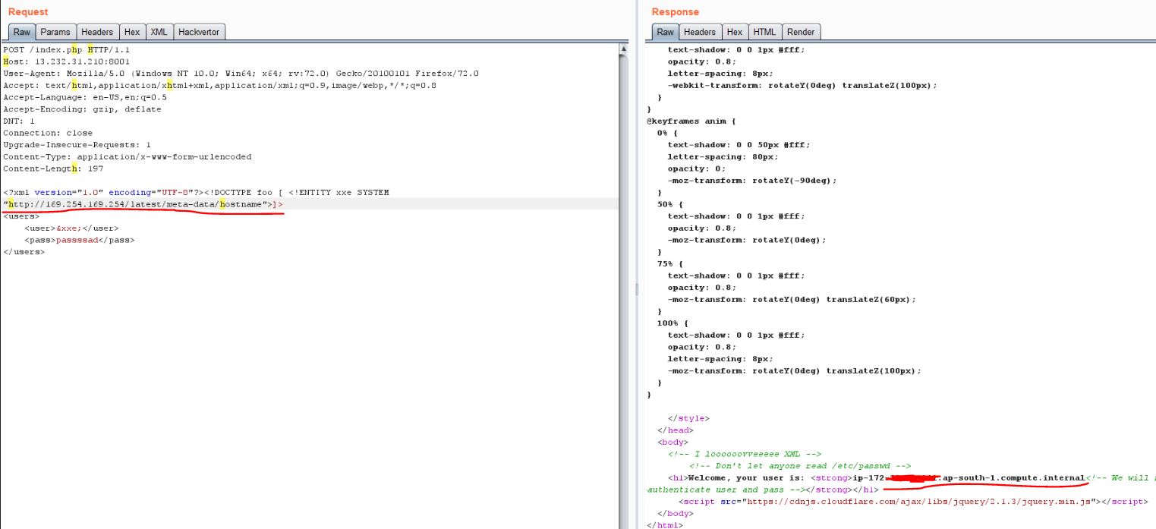Open the Response Render tab
This screenshot has height=529, width=1156.
[x=801, y=32]
